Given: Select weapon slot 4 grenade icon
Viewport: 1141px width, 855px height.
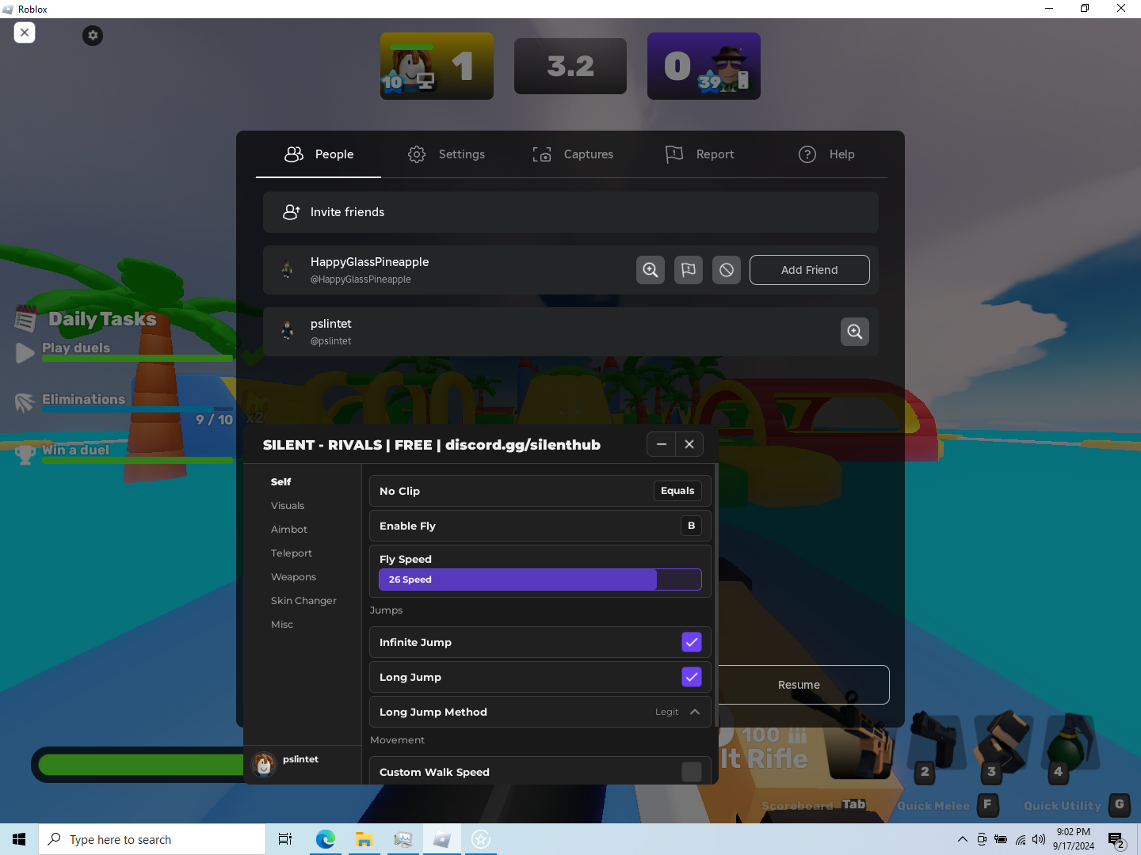Looking at the screenshot, I should (x=1070, y=744).
